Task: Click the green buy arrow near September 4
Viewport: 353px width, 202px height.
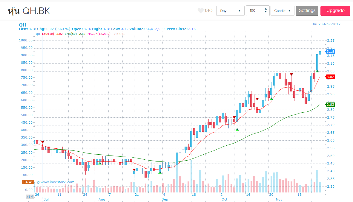Action: [160, 172]
